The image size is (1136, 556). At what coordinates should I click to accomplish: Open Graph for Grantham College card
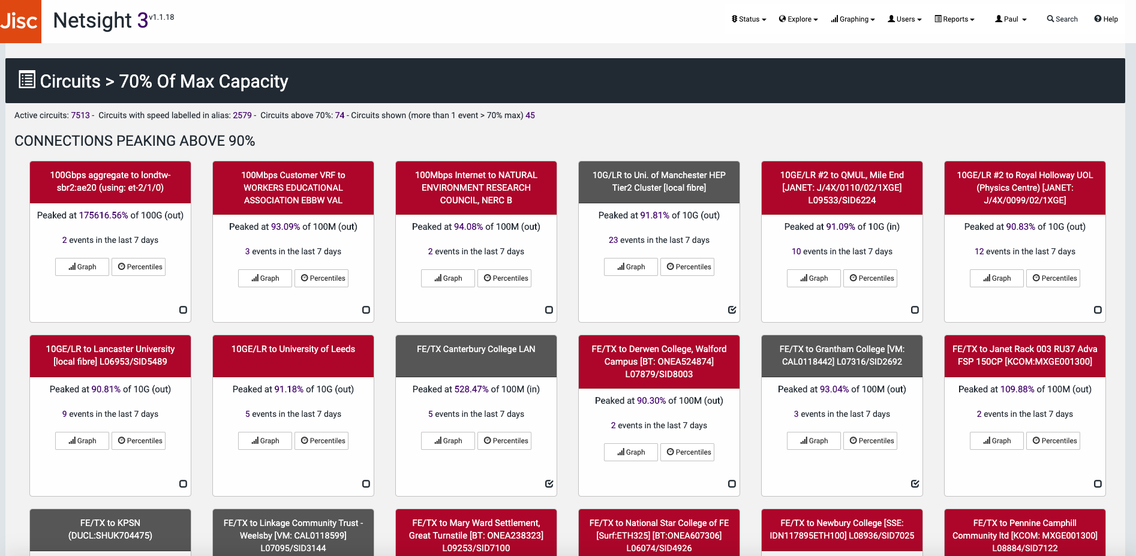click(814, 441)
